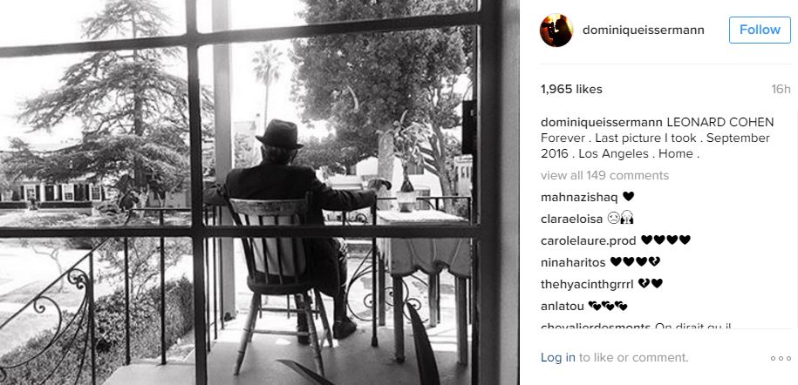The height and width of the screenshot is (385, 798).
Task: Expand view all 149 comments
Action: pos(604,175)
